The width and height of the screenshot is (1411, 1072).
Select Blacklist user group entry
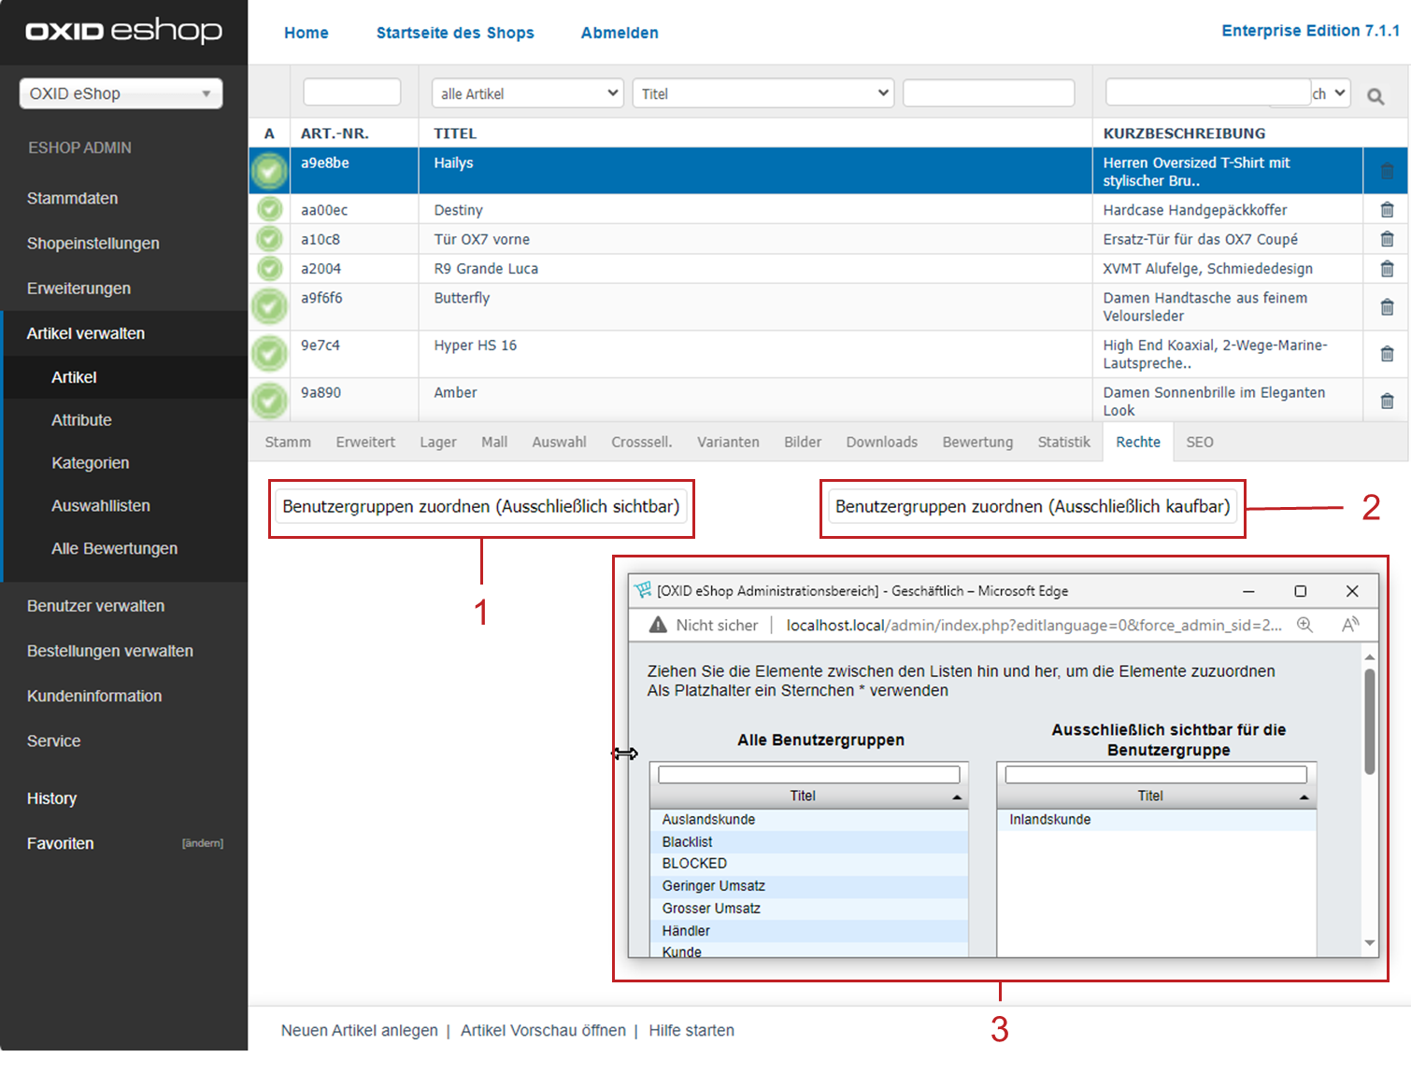(x=809, y=842)
